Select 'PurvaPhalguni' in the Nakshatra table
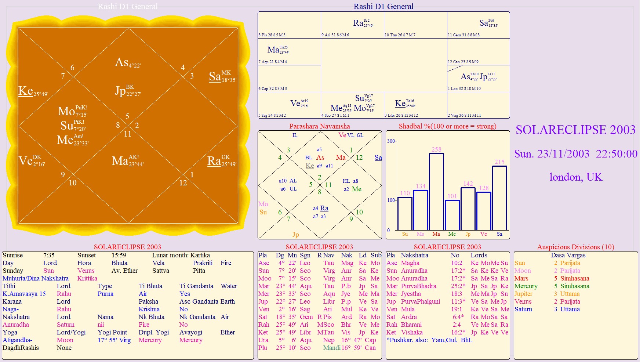This screenshot has height=362, width=640. [420, 301]
